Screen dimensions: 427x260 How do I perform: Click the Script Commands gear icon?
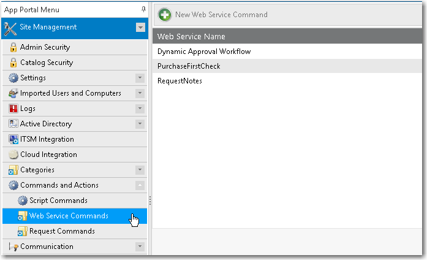click(x=23, y=201)
